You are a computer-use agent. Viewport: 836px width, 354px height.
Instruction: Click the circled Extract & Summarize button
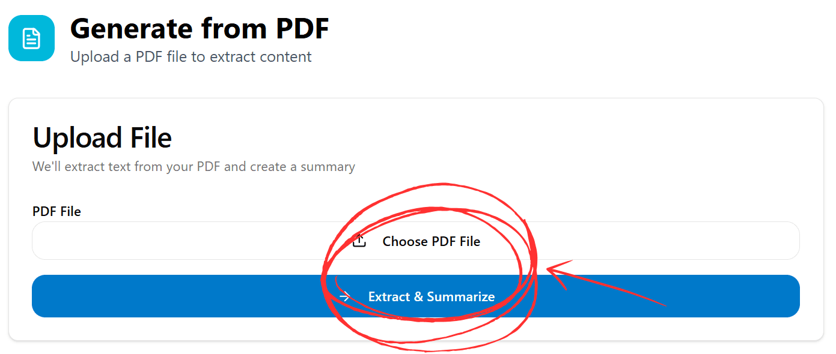click(x=418, y=296)
